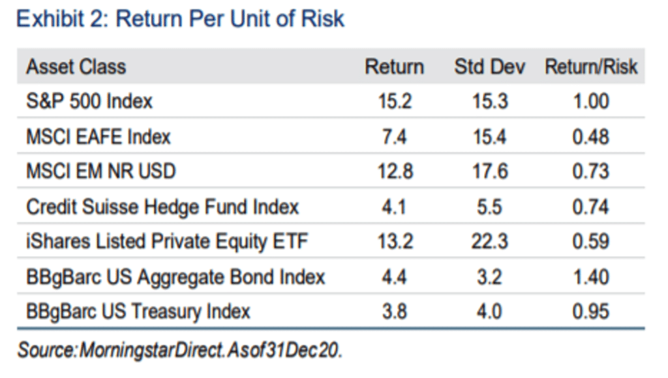The image size is (668, 378).
Task: Click the 22.3 standard deviation cell
Action: pos(489,241)
